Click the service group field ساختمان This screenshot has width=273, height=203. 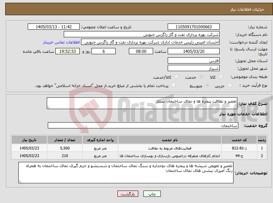tap(143, 125)
